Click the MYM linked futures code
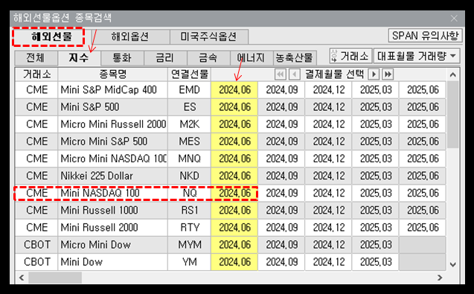The image size is (474, 294). coord(190,245)
